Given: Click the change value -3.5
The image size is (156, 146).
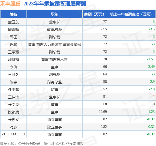Looking at the screenshot, I should click(152, 29).
